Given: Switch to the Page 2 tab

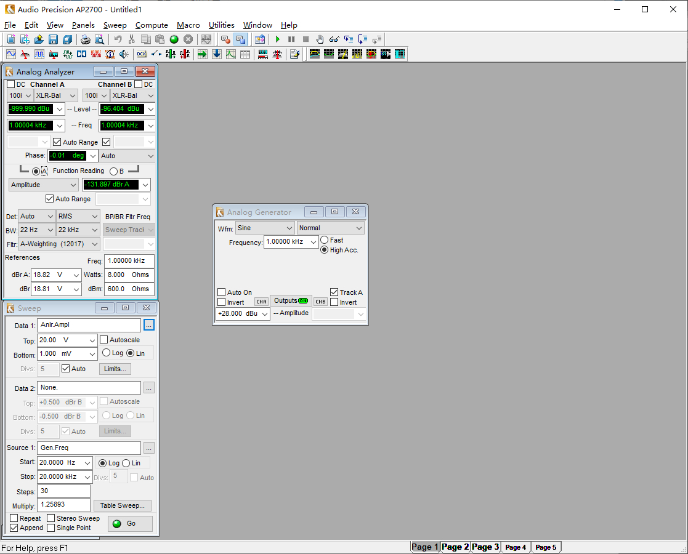Looking at the screenshot, I should pyautogui.click(x=455, y=547).
